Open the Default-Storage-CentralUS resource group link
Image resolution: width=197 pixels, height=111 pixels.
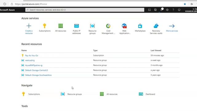point(36,70)
